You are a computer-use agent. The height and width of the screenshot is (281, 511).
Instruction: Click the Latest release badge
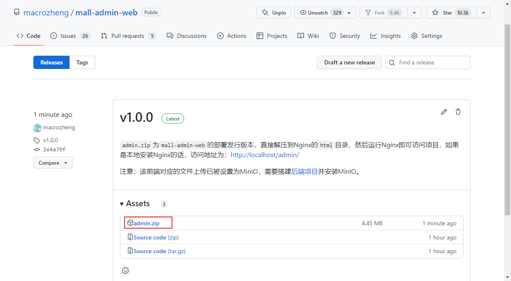coord(173,118)
